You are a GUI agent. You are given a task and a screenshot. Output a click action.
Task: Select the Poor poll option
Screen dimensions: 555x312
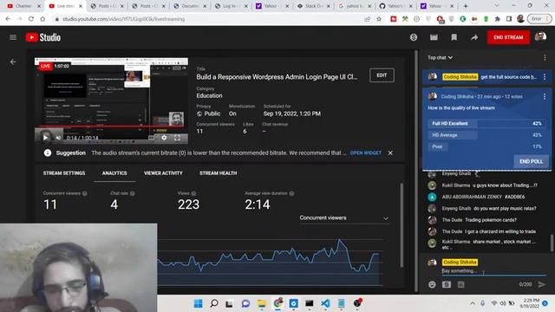tap(486, 146)
